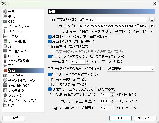
Task: Open help with ヘルプ button
Action: point(14,118)
